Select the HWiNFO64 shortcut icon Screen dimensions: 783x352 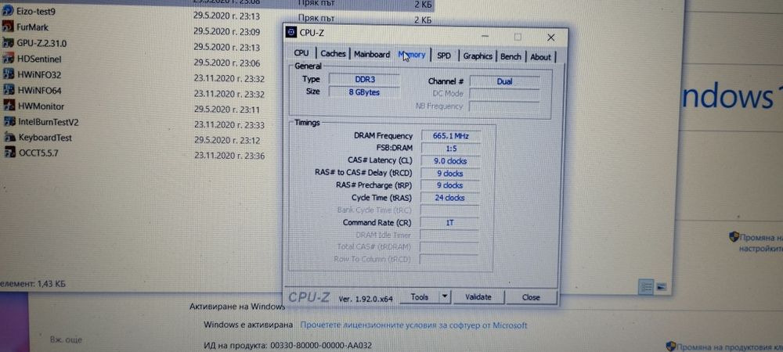click(x=9, y=90)
